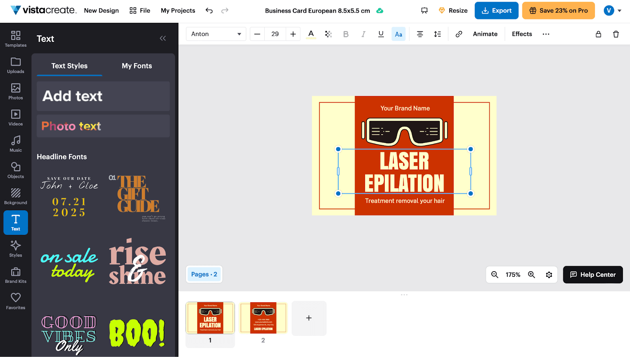Toggle underline formatting
The width and height of the screenshot is (630, 357).
click(x=381, y=34)
